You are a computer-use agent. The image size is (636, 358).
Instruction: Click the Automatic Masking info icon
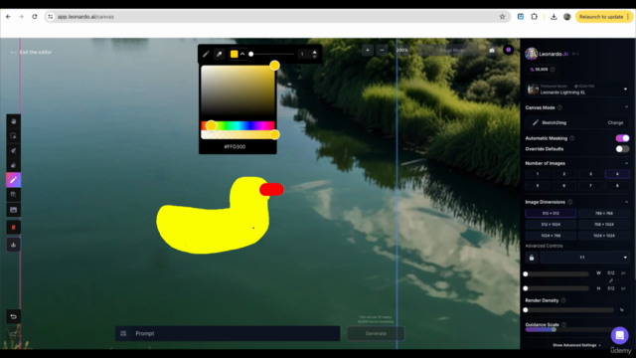[572, 138]
